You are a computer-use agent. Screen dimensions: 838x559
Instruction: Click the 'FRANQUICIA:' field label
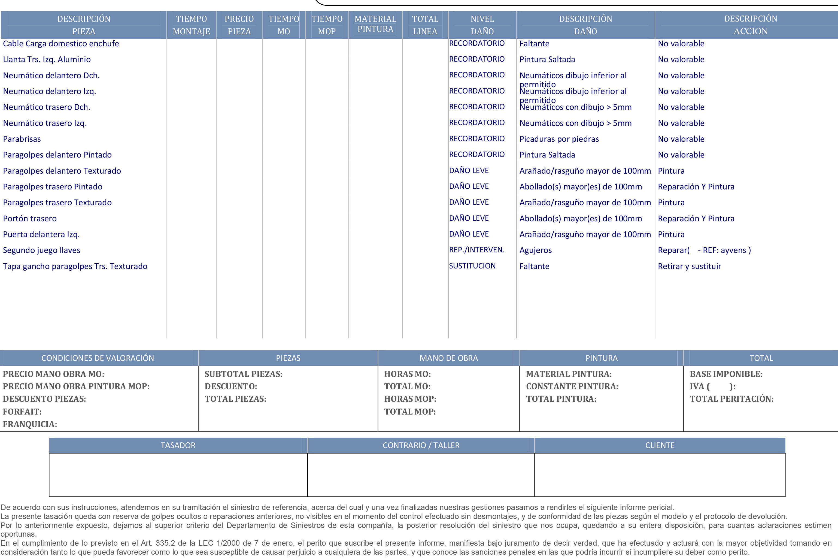(30, 424)
